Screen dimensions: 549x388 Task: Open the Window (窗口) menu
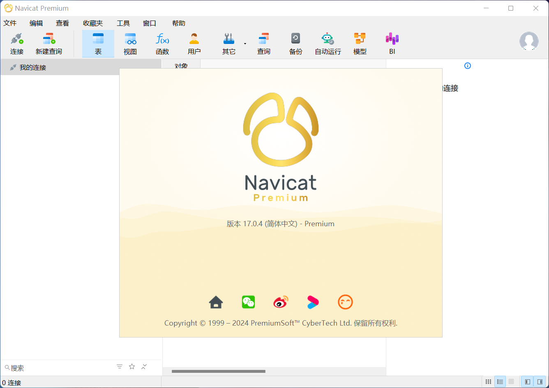150,23
